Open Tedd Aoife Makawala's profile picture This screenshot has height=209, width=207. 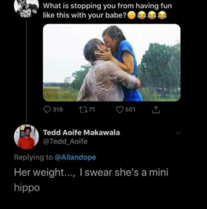[26, 137]
